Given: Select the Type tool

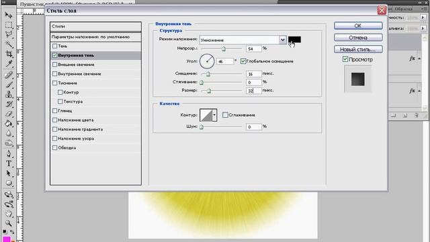Looking at the screenshot, I should [9, 163].
